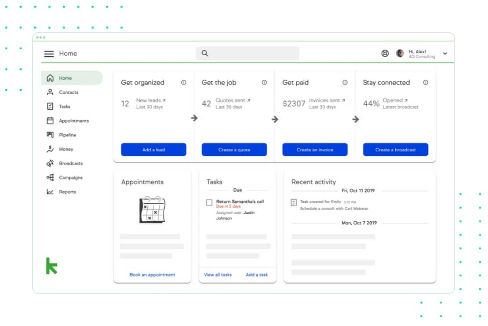Image resolution: width=488 pixels, height=326 pixels.
Task: Open Reports from the sidebar menu
Action: (67, 192)
